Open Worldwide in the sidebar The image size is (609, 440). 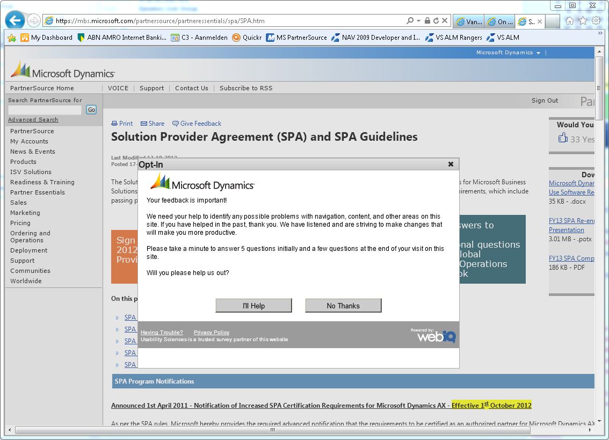26,281
